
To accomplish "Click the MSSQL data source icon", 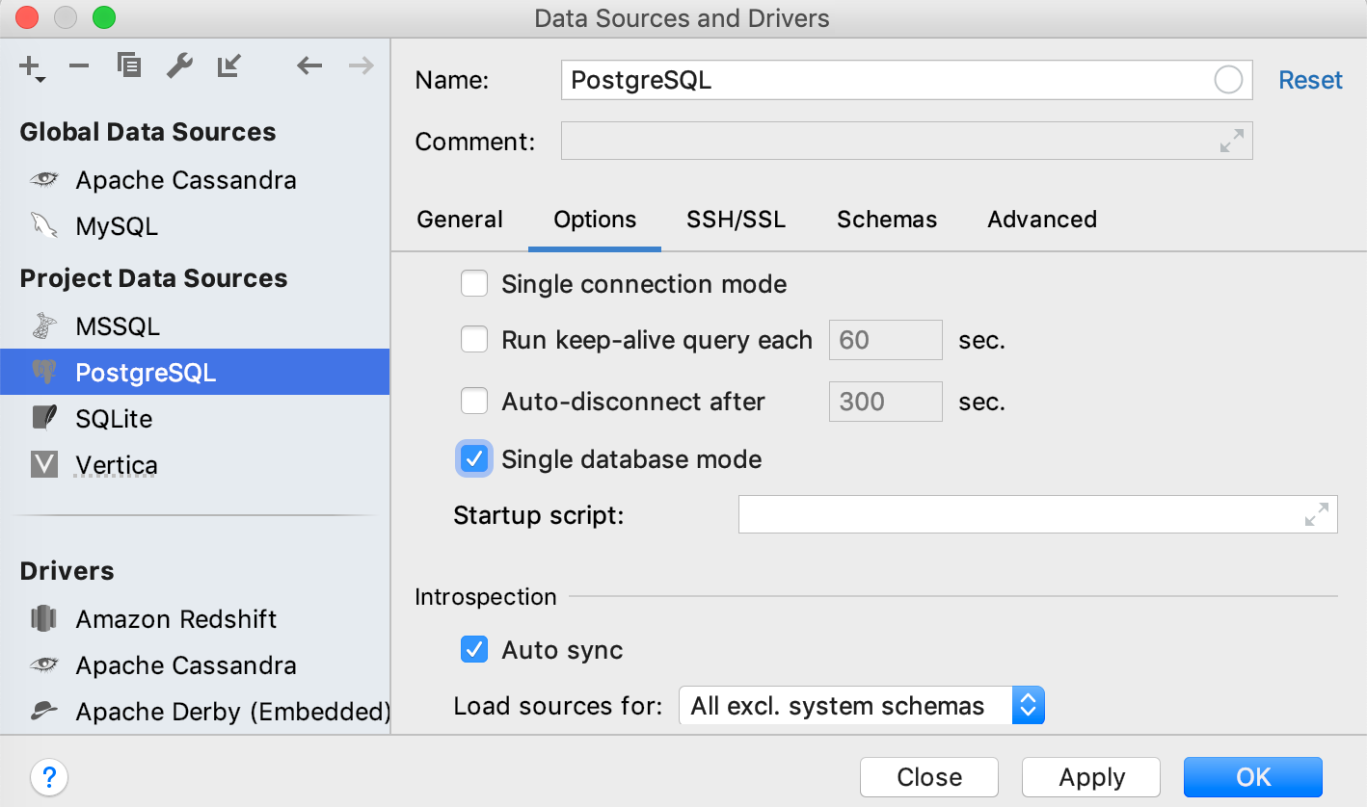I will (44, 326).
